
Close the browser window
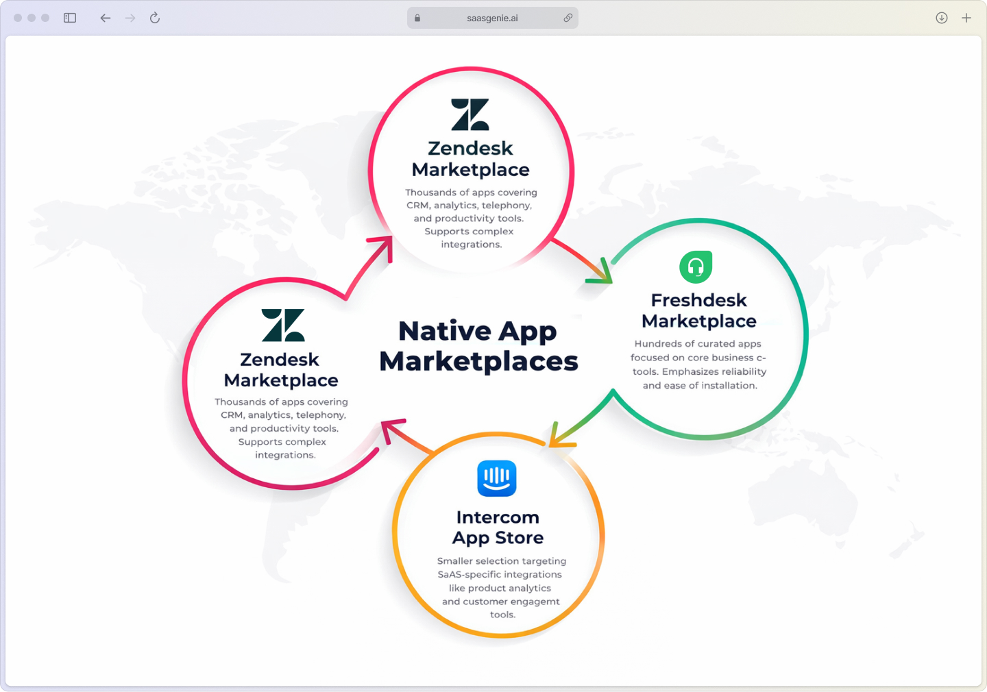(18, 18)
